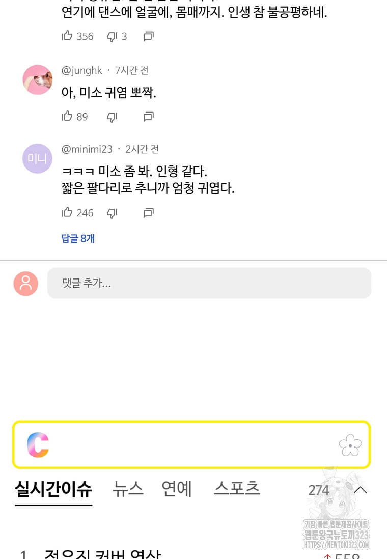Expand the 답글 8개 replies
The width and height of the screenshot is (387, 559).
point(78,238)
